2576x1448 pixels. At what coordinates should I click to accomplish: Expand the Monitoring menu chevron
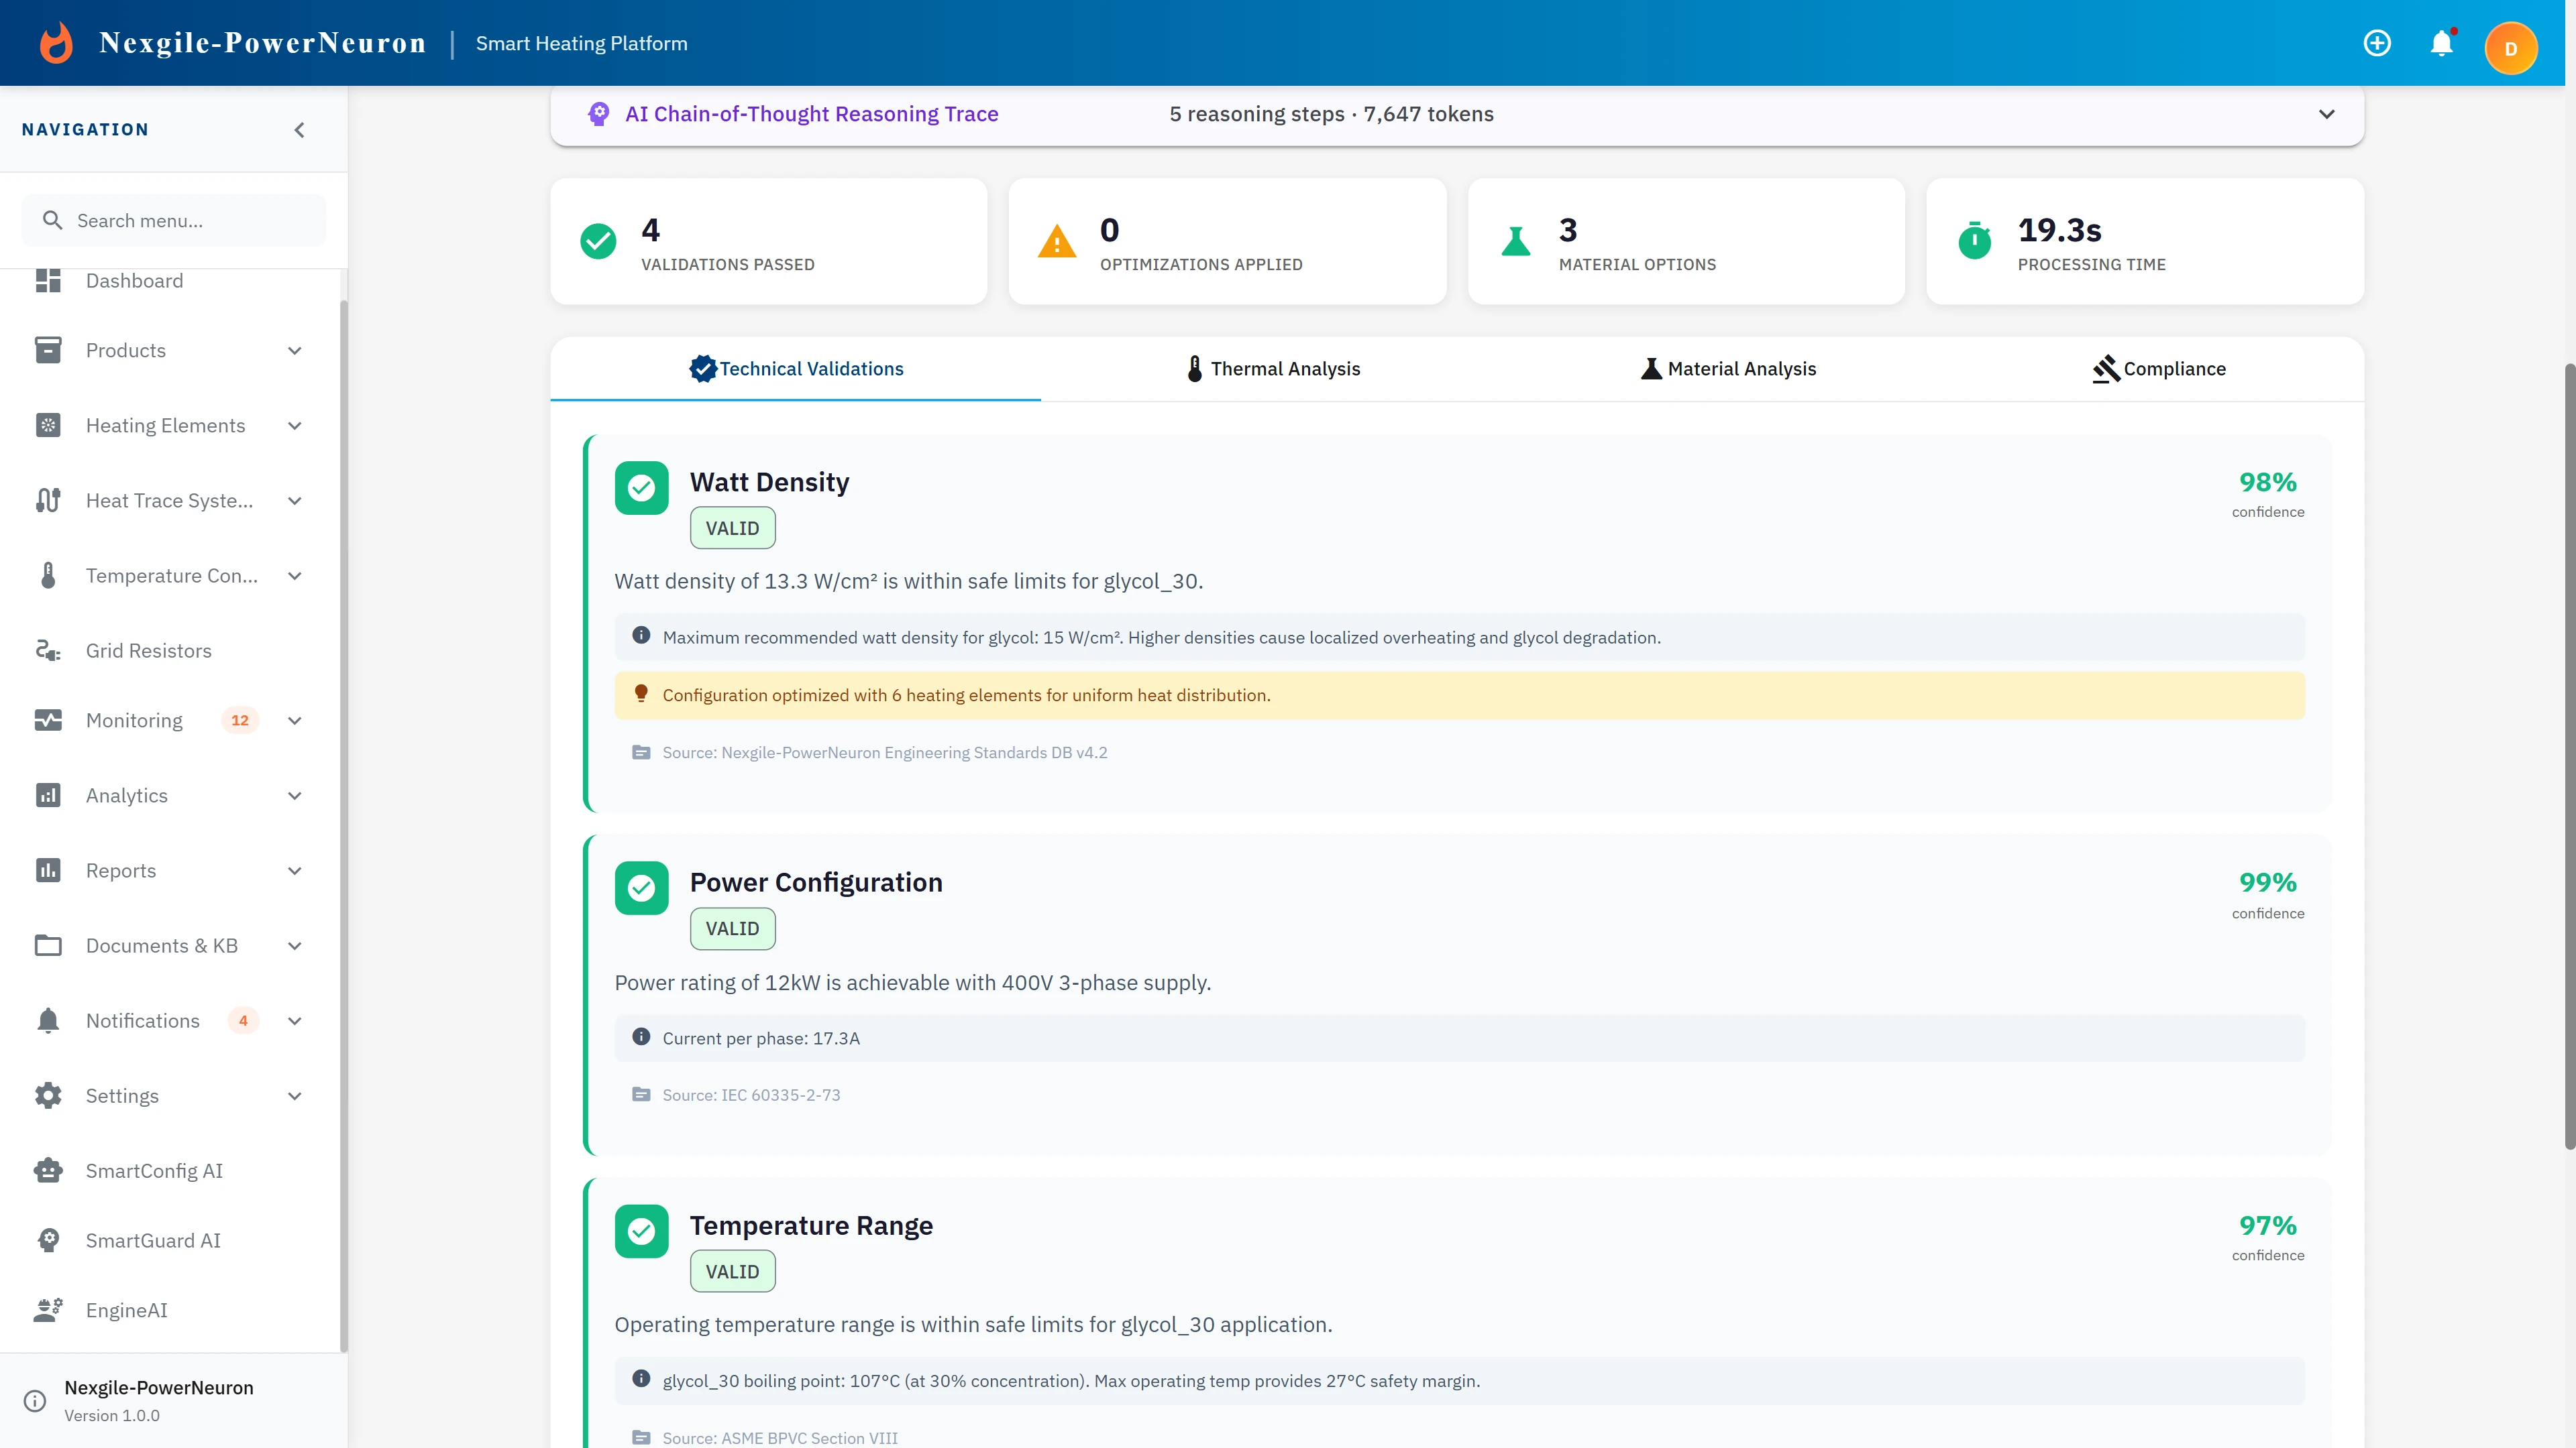294,721
